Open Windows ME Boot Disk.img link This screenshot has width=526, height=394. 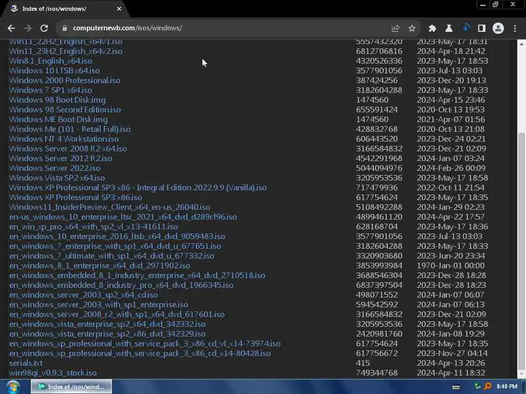tap(59, 119)
